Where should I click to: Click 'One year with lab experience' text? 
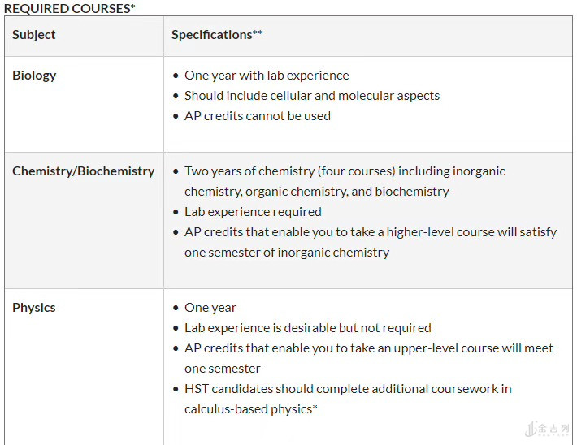[x=267, y=76]
